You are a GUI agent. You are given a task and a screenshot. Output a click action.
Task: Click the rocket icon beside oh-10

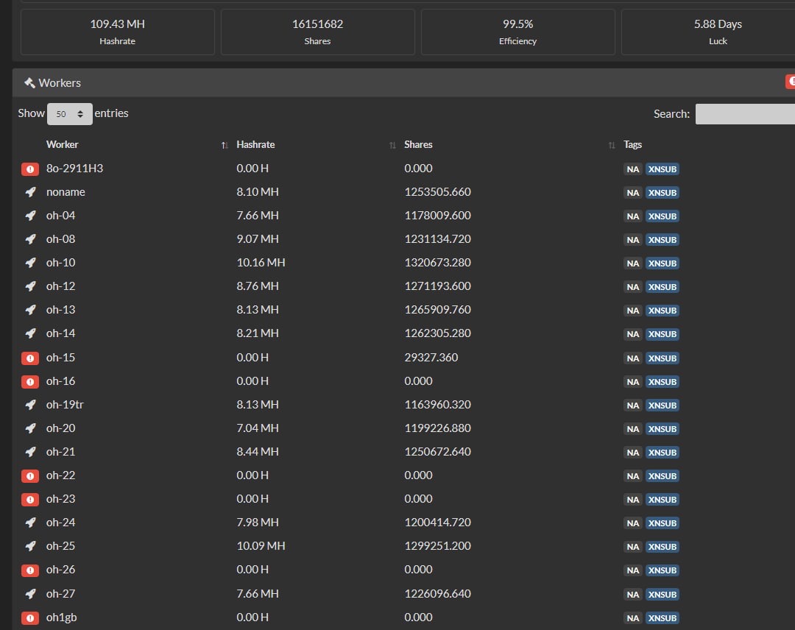pos(30,263)
